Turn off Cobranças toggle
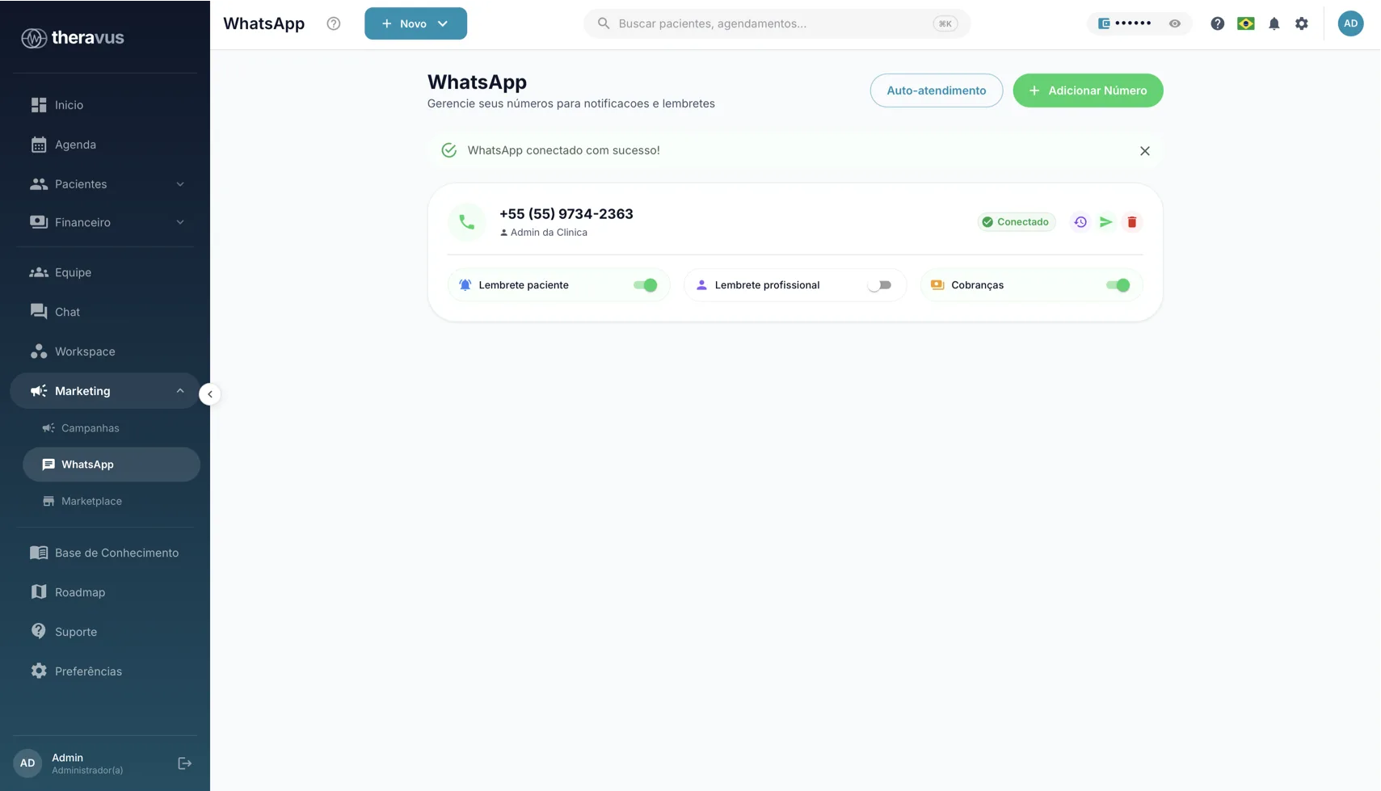The width and height of the screenshot is (1381, 791). coord(1118,285)
